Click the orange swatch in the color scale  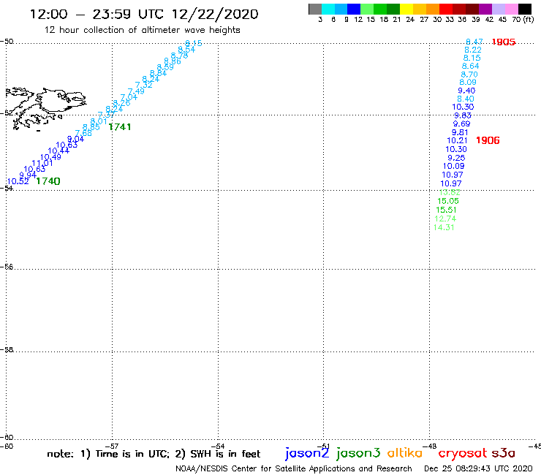tap(433, 9)
